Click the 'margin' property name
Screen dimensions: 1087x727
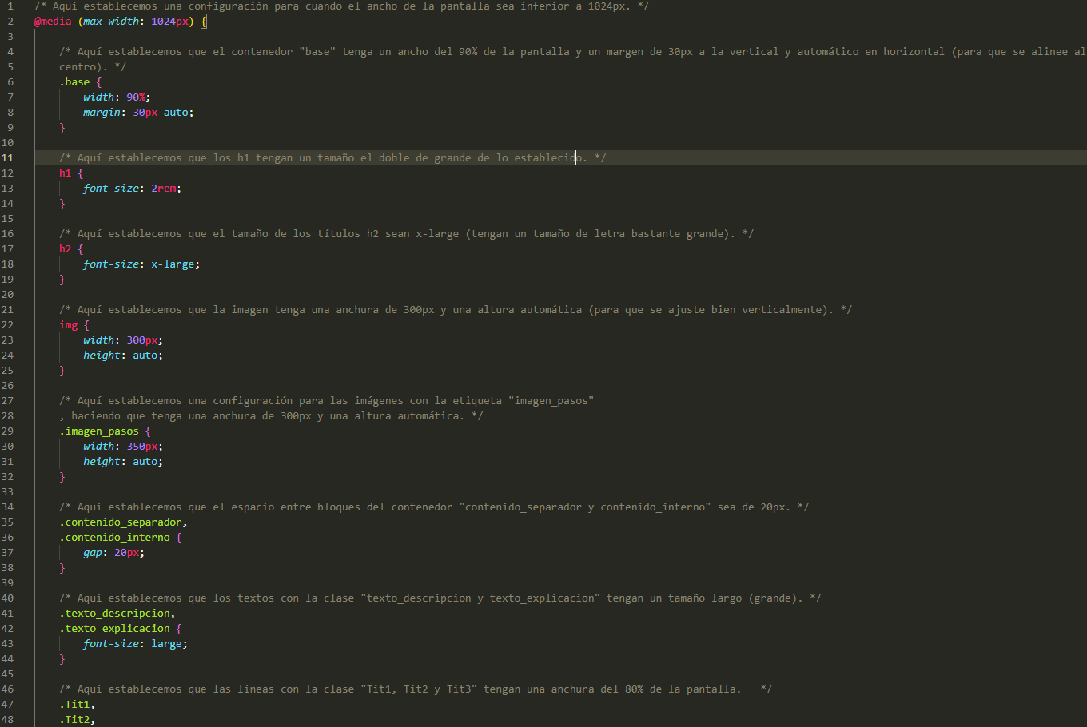coord(102,113)
